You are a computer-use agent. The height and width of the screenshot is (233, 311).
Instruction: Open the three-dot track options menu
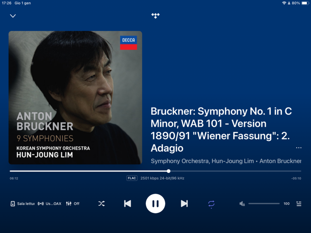coord(299,148)
